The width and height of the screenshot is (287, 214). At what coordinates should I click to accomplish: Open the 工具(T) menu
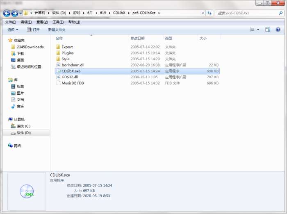(58, 22)
